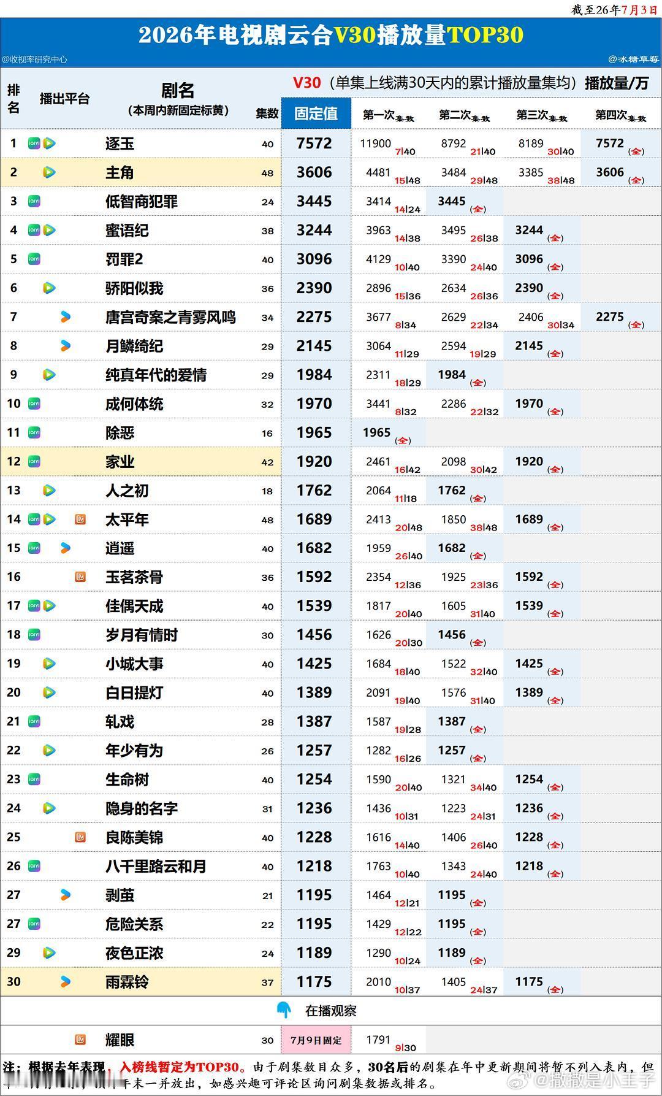Select the fixed value 1189 for 夜色正浓
Viewport: 662px width, 1096px height.
point(314,953)
